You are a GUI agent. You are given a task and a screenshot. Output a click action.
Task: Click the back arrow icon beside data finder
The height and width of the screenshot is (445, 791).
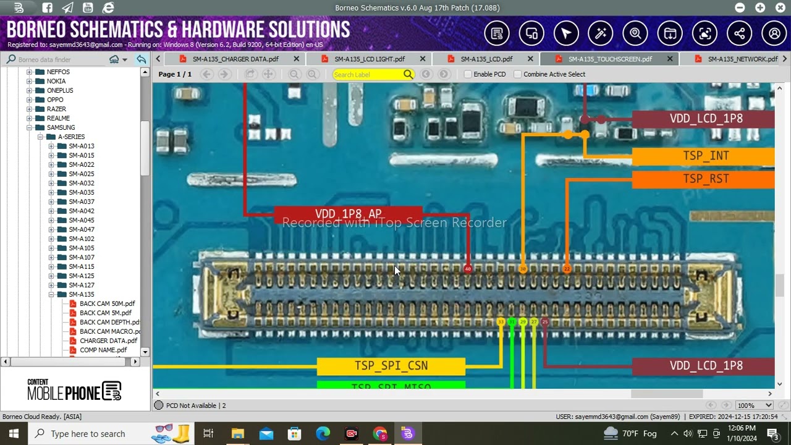pos(142,59)
